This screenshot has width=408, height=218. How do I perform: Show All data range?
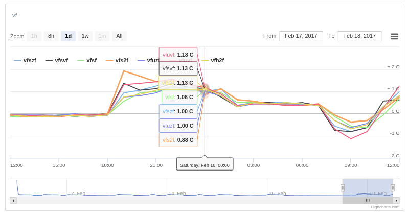[x=119, y=36]
